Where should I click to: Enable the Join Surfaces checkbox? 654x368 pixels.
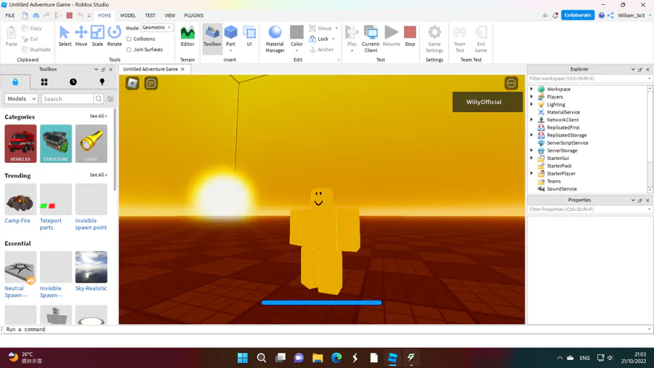[x=129, y=49]
